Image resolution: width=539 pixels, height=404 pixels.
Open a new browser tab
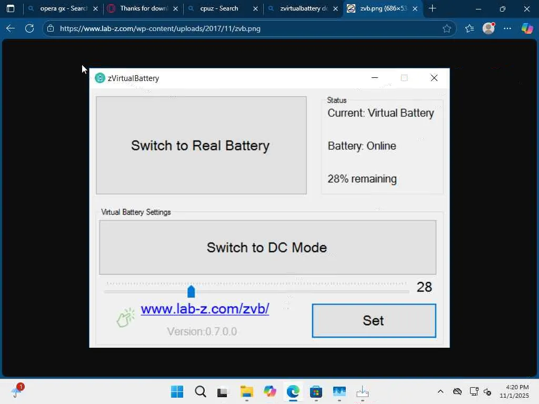tap(433, 8)
